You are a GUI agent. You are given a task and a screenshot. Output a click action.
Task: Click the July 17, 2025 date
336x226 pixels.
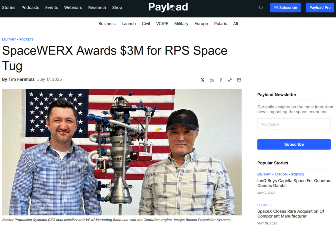coord(50,79)
